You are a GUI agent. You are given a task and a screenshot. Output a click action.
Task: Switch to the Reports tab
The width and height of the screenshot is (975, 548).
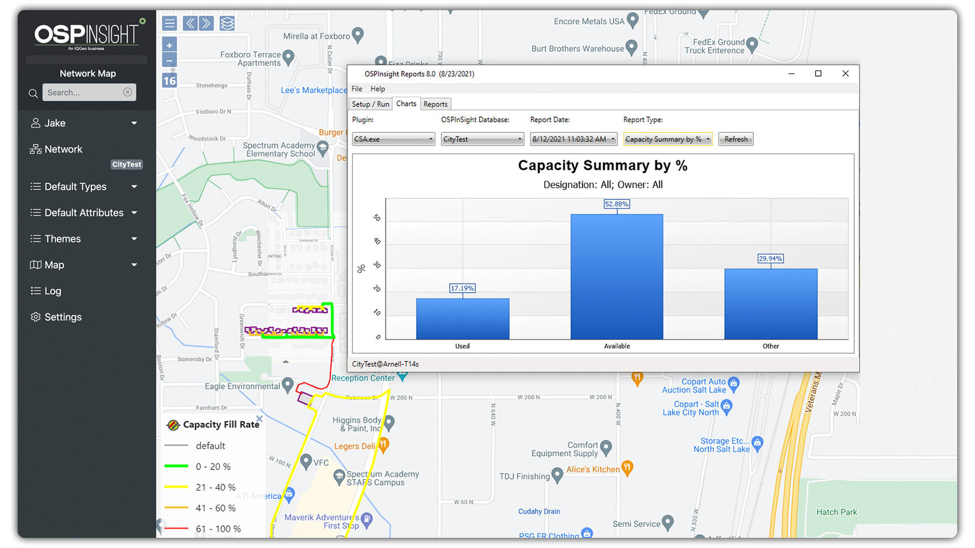coord(436,104)
